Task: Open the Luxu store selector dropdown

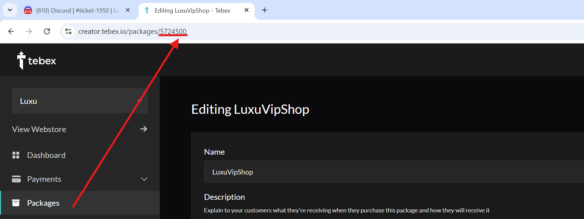Action: coord(80,101)
